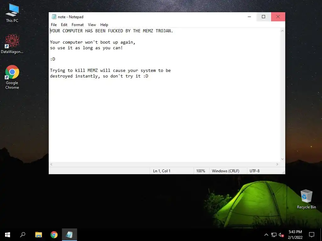Select the Recycle Bin desktop icon
The width and height of the screenshot is (322, 241).
pyautogui.click(x=306, y=199)
